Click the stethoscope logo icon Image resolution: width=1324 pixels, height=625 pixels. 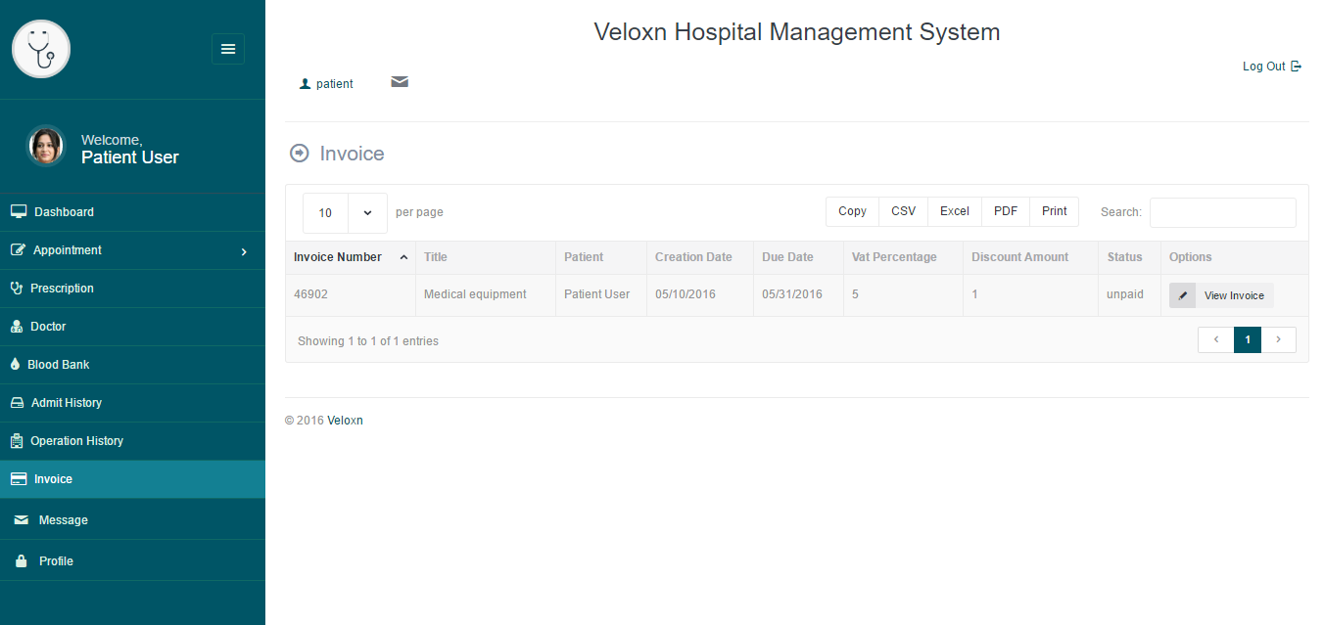[41, 49]
